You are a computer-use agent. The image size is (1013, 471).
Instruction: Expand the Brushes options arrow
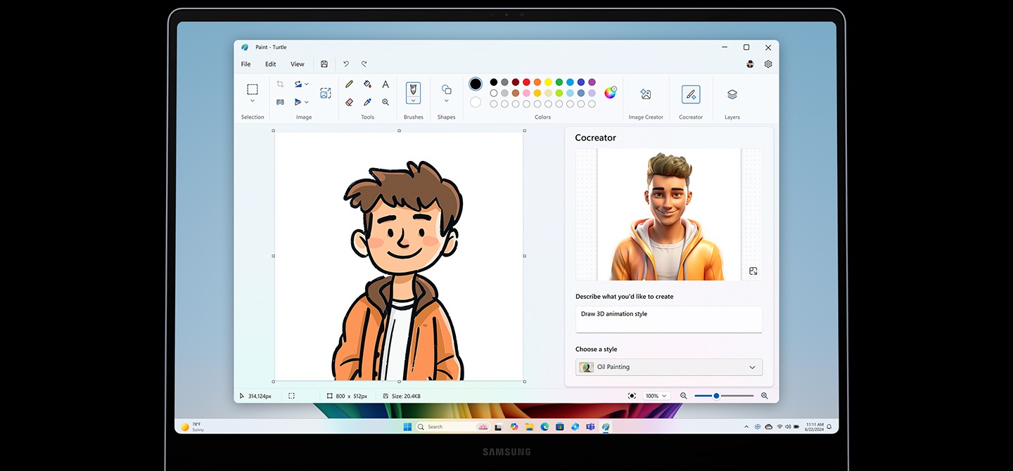pos(413,101)
